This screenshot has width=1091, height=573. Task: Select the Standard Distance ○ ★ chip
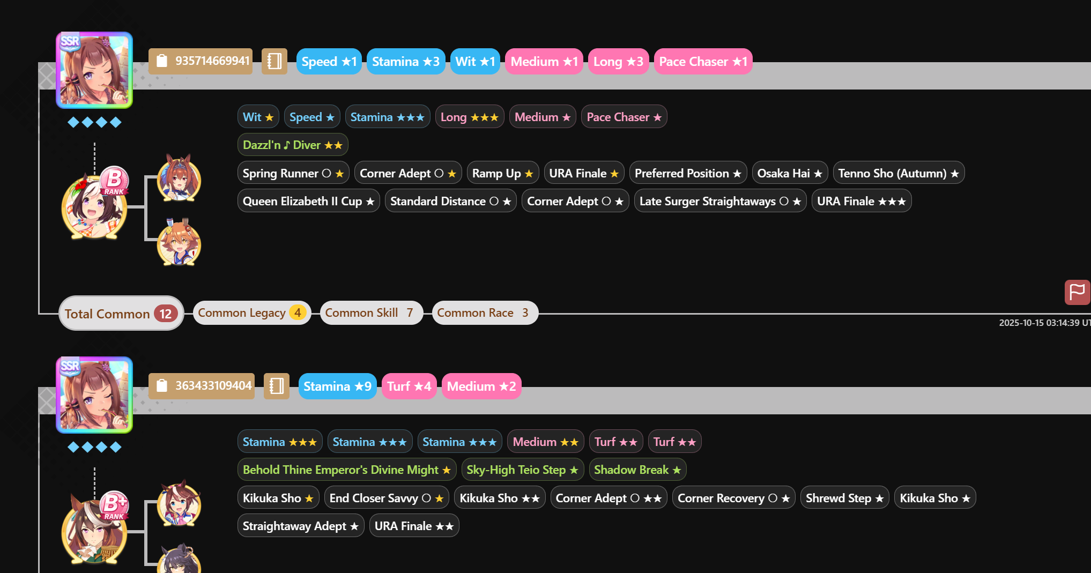click(451, 201)
